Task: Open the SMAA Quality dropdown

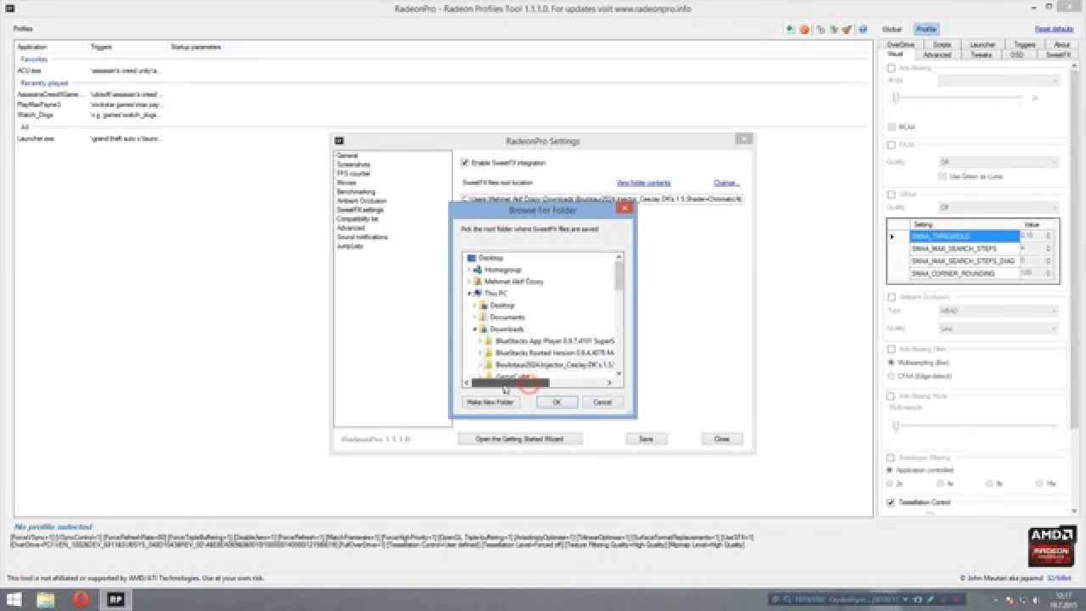Action: (x=999, y=207)
